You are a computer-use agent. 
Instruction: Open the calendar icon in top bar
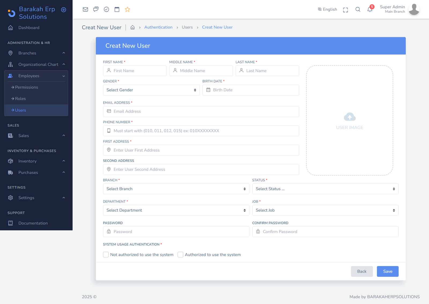(x=117, y=9)
